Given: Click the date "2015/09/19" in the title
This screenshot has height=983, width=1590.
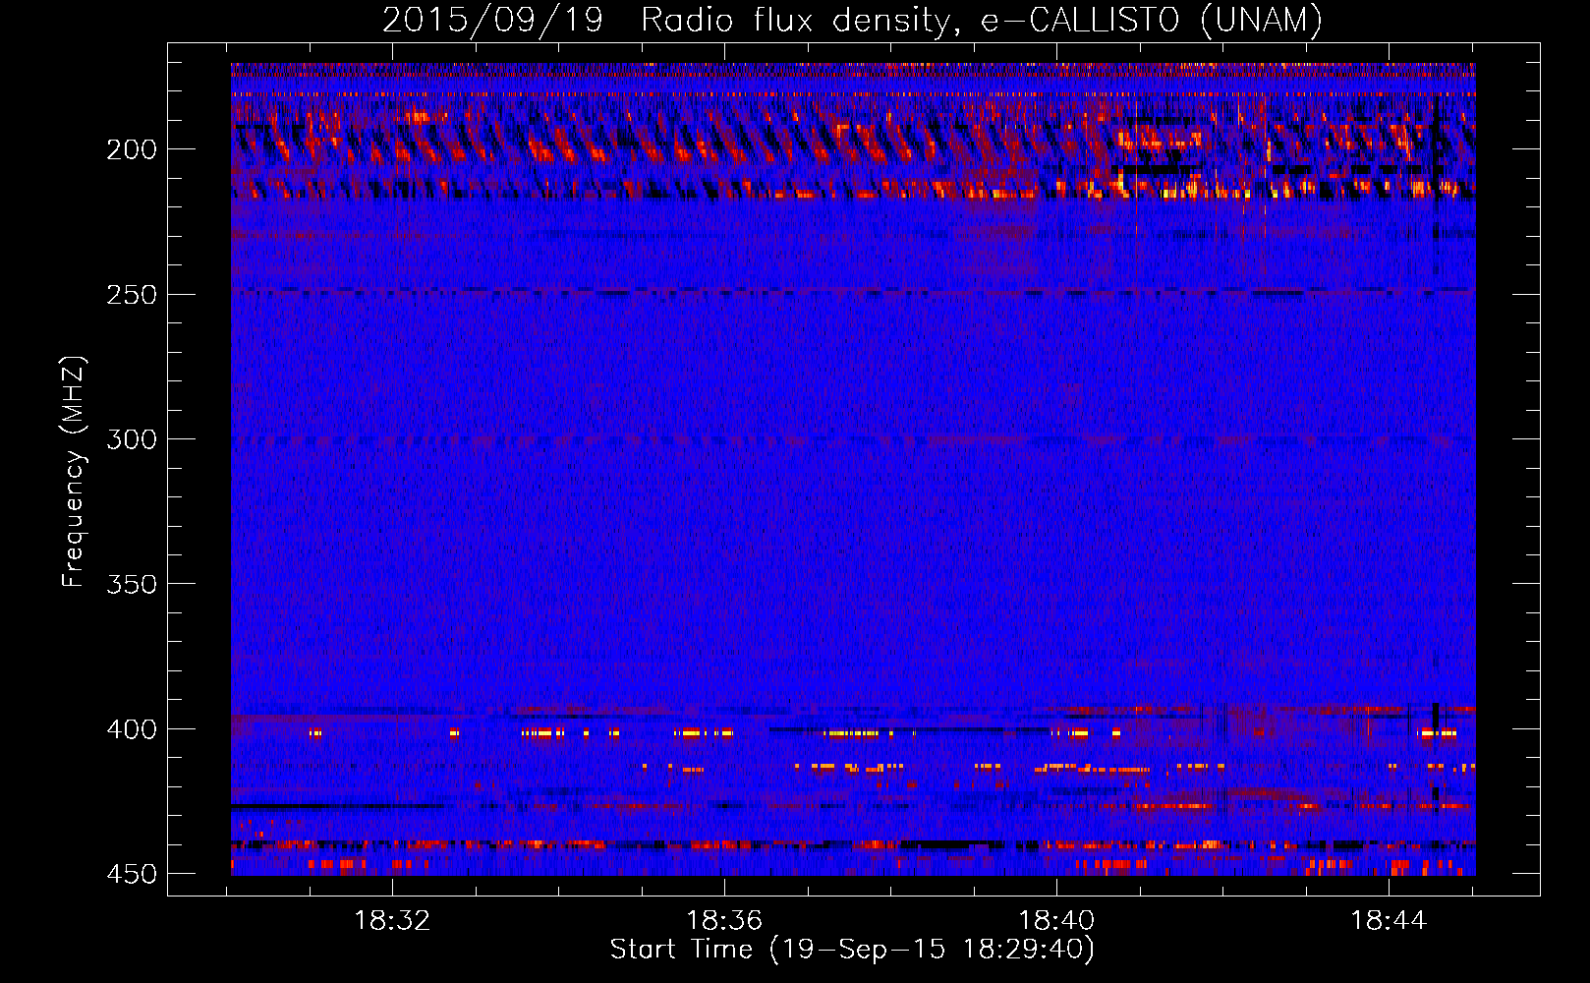Looking at the screenshot, I should click(492, 21).
